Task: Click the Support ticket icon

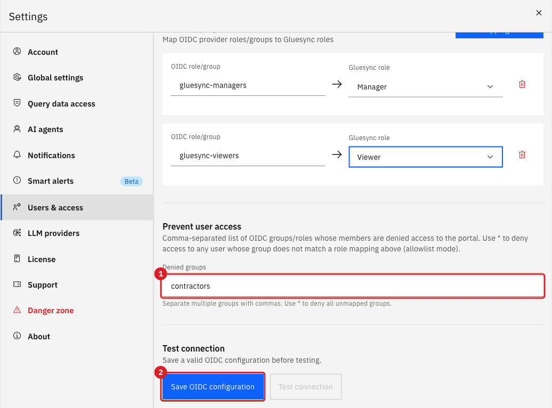Action: [x=17, y=284]
